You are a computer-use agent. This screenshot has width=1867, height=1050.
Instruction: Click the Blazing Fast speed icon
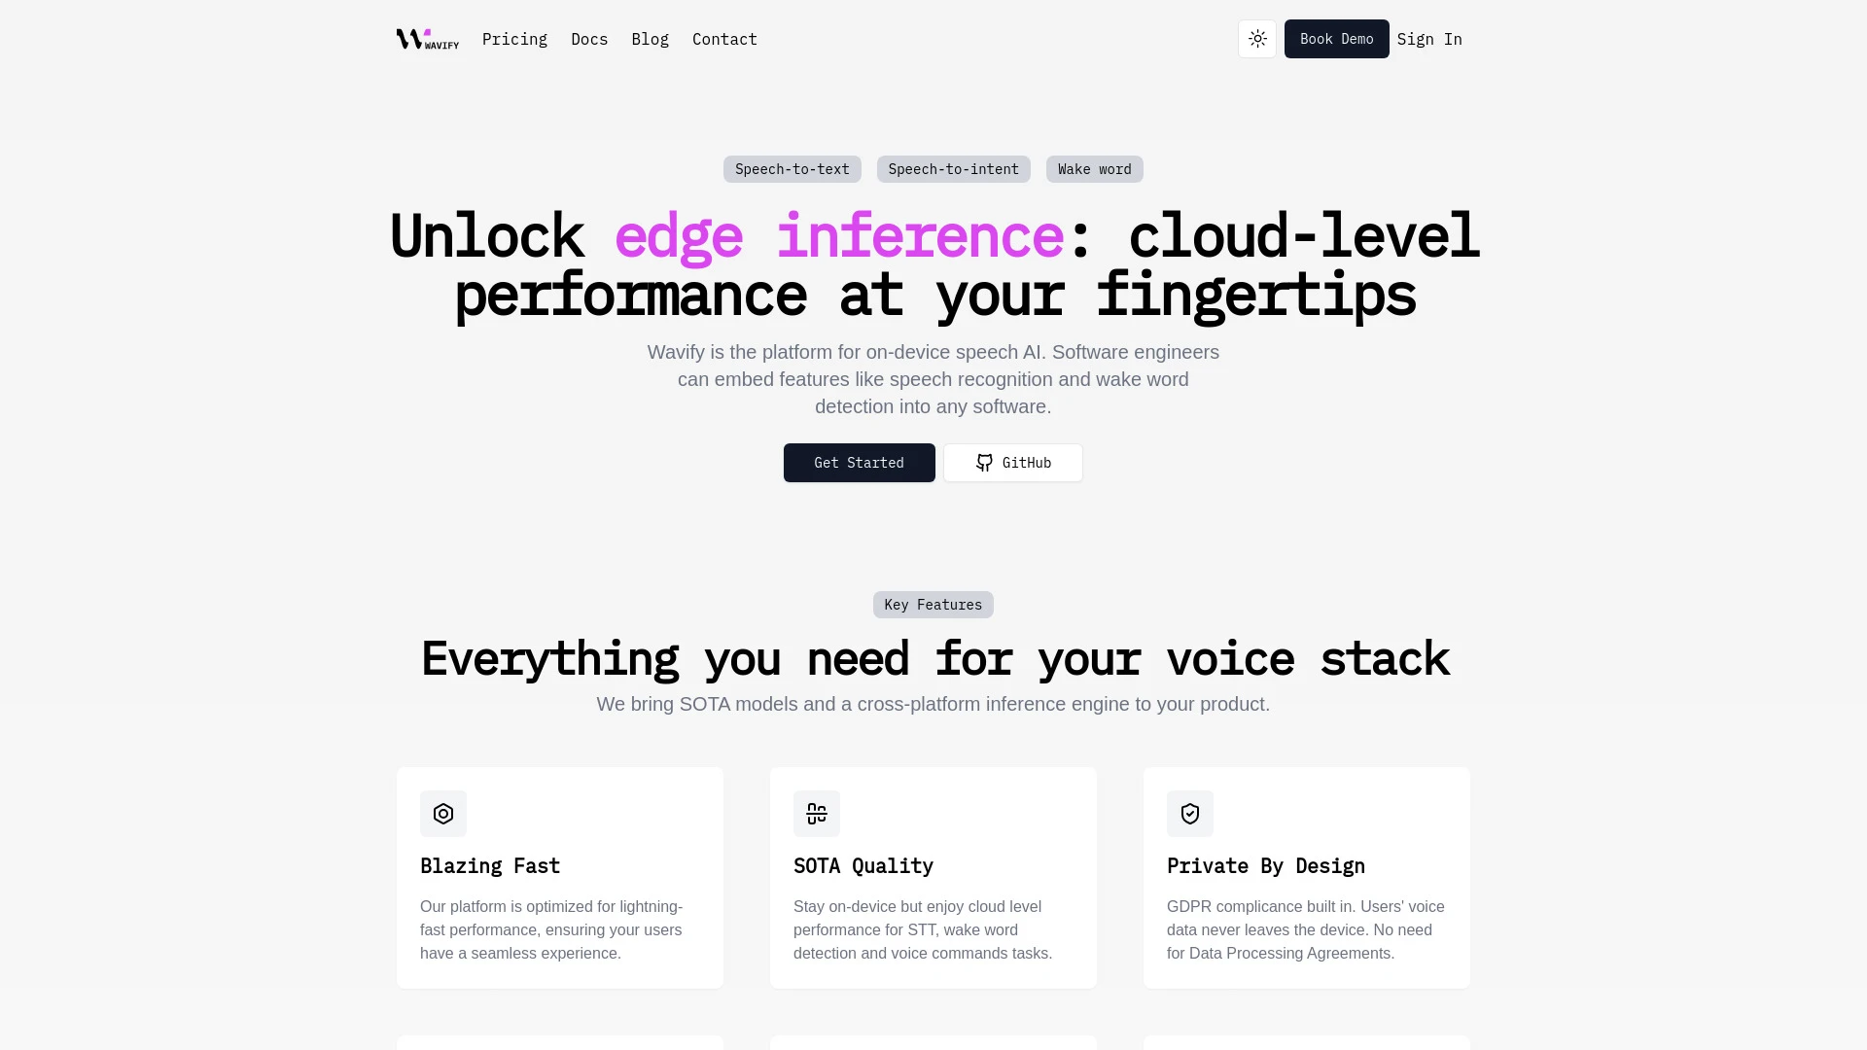[443, 814]
